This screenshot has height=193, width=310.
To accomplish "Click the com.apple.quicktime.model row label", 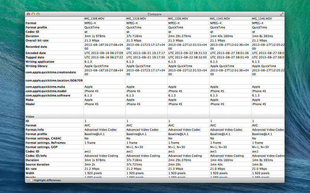I will coord(46,91).
